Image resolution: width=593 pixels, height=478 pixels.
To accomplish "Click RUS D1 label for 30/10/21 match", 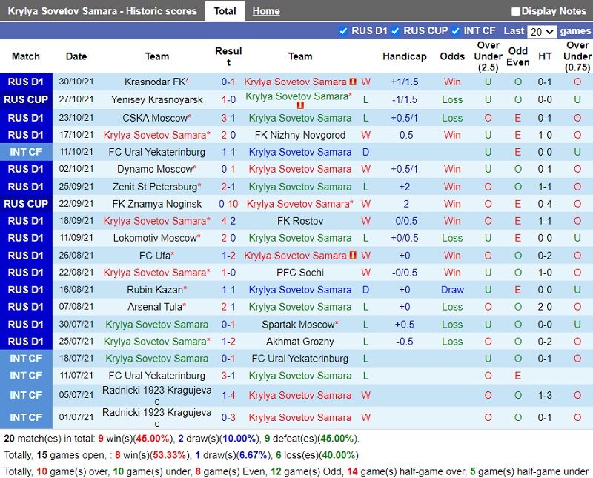I will 26,82.
